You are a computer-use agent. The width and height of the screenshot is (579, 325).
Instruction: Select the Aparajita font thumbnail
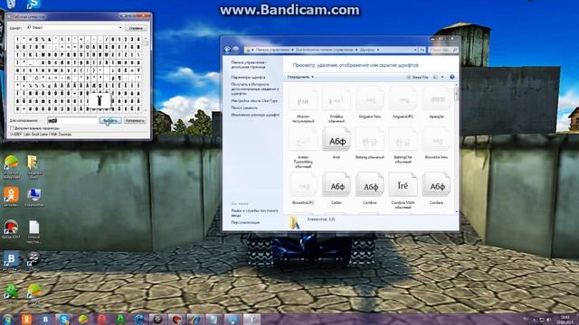436,98
